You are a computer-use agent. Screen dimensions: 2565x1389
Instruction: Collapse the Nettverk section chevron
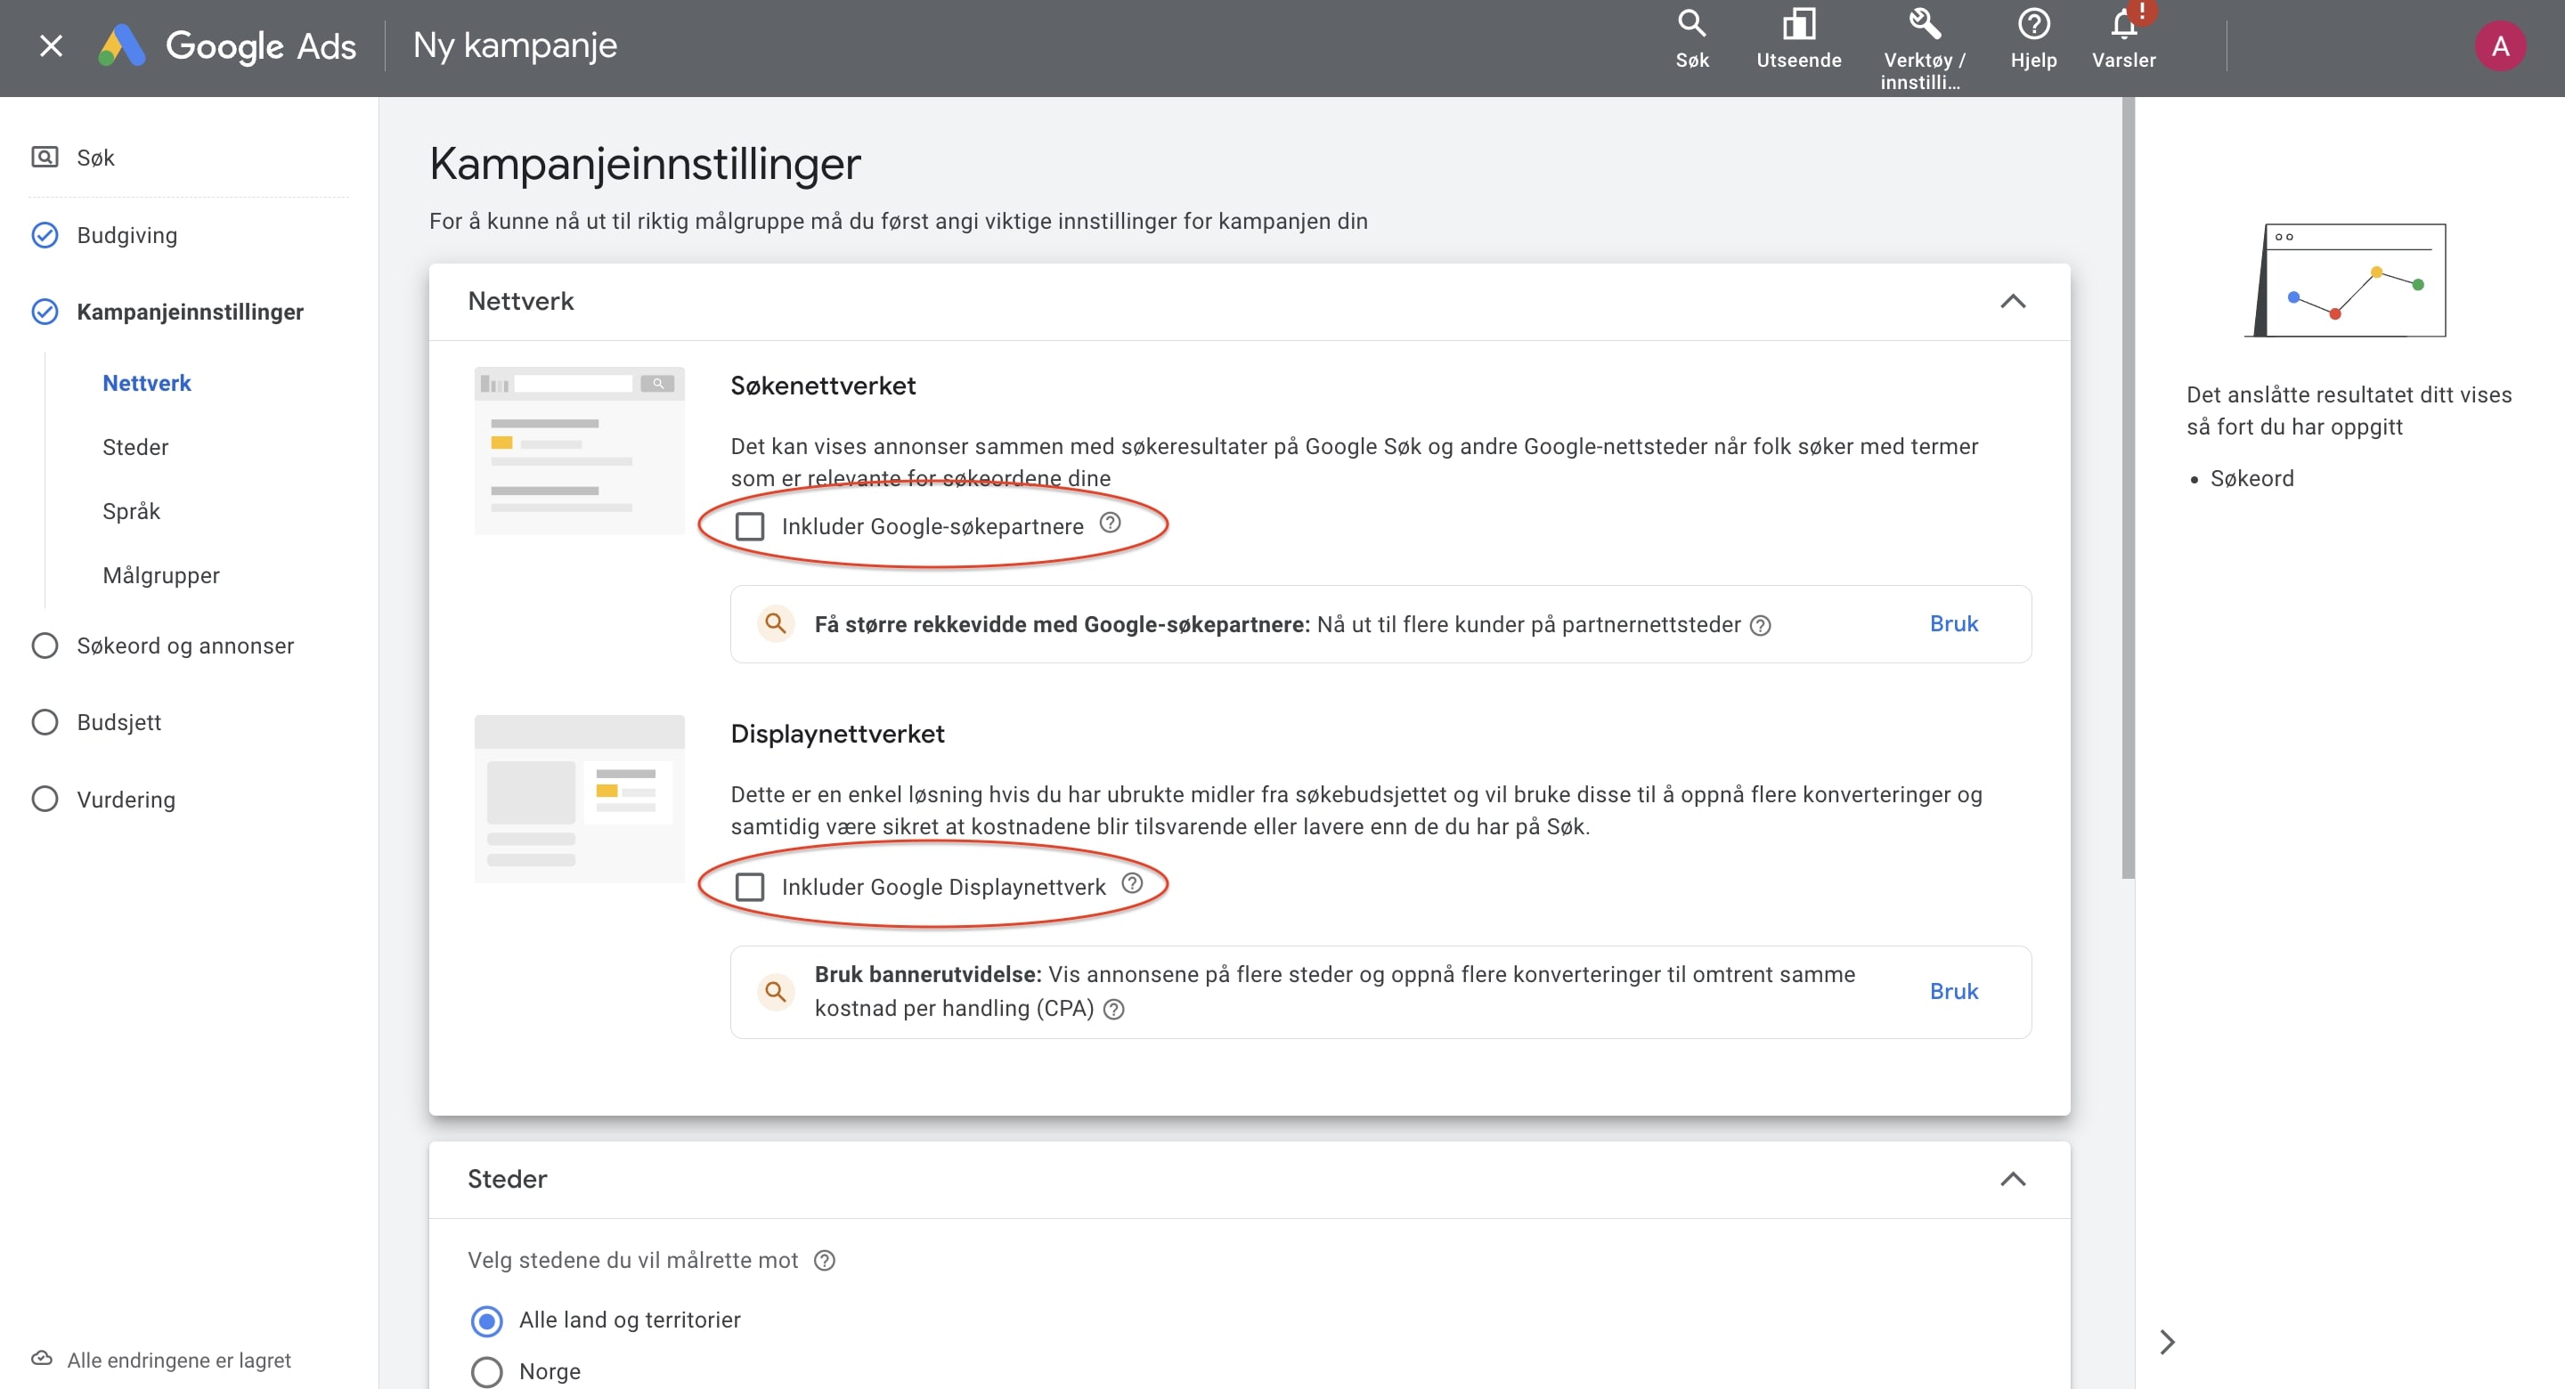pos(2013,302)
